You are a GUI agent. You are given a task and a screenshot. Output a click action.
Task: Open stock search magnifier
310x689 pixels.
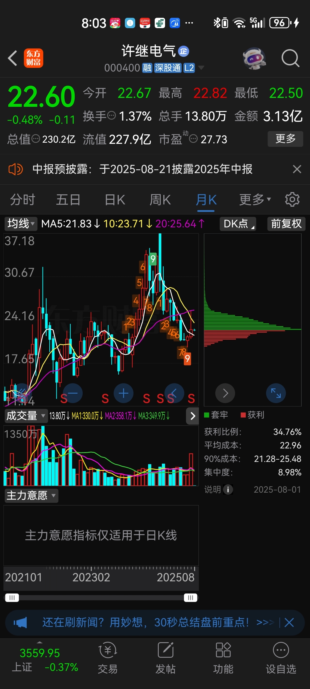pyautogui.click(x=290, y=58)
